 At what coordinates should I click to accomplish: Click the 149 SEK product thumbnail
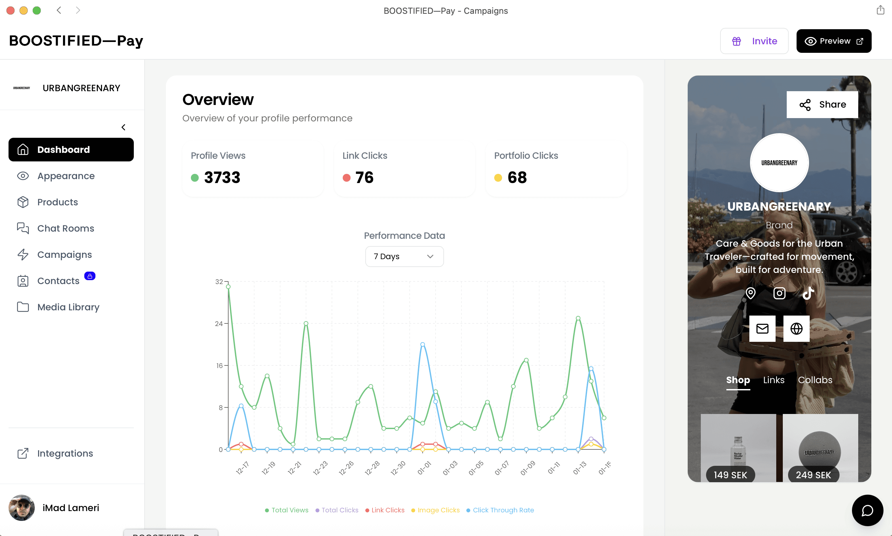[x=738, y=448]
